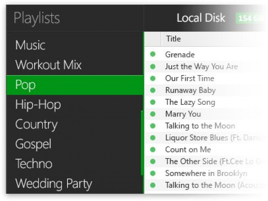This screenshot has height=201, width=268.
Task: Choose the Gospel playlist
Action: [x=34, y=144]
